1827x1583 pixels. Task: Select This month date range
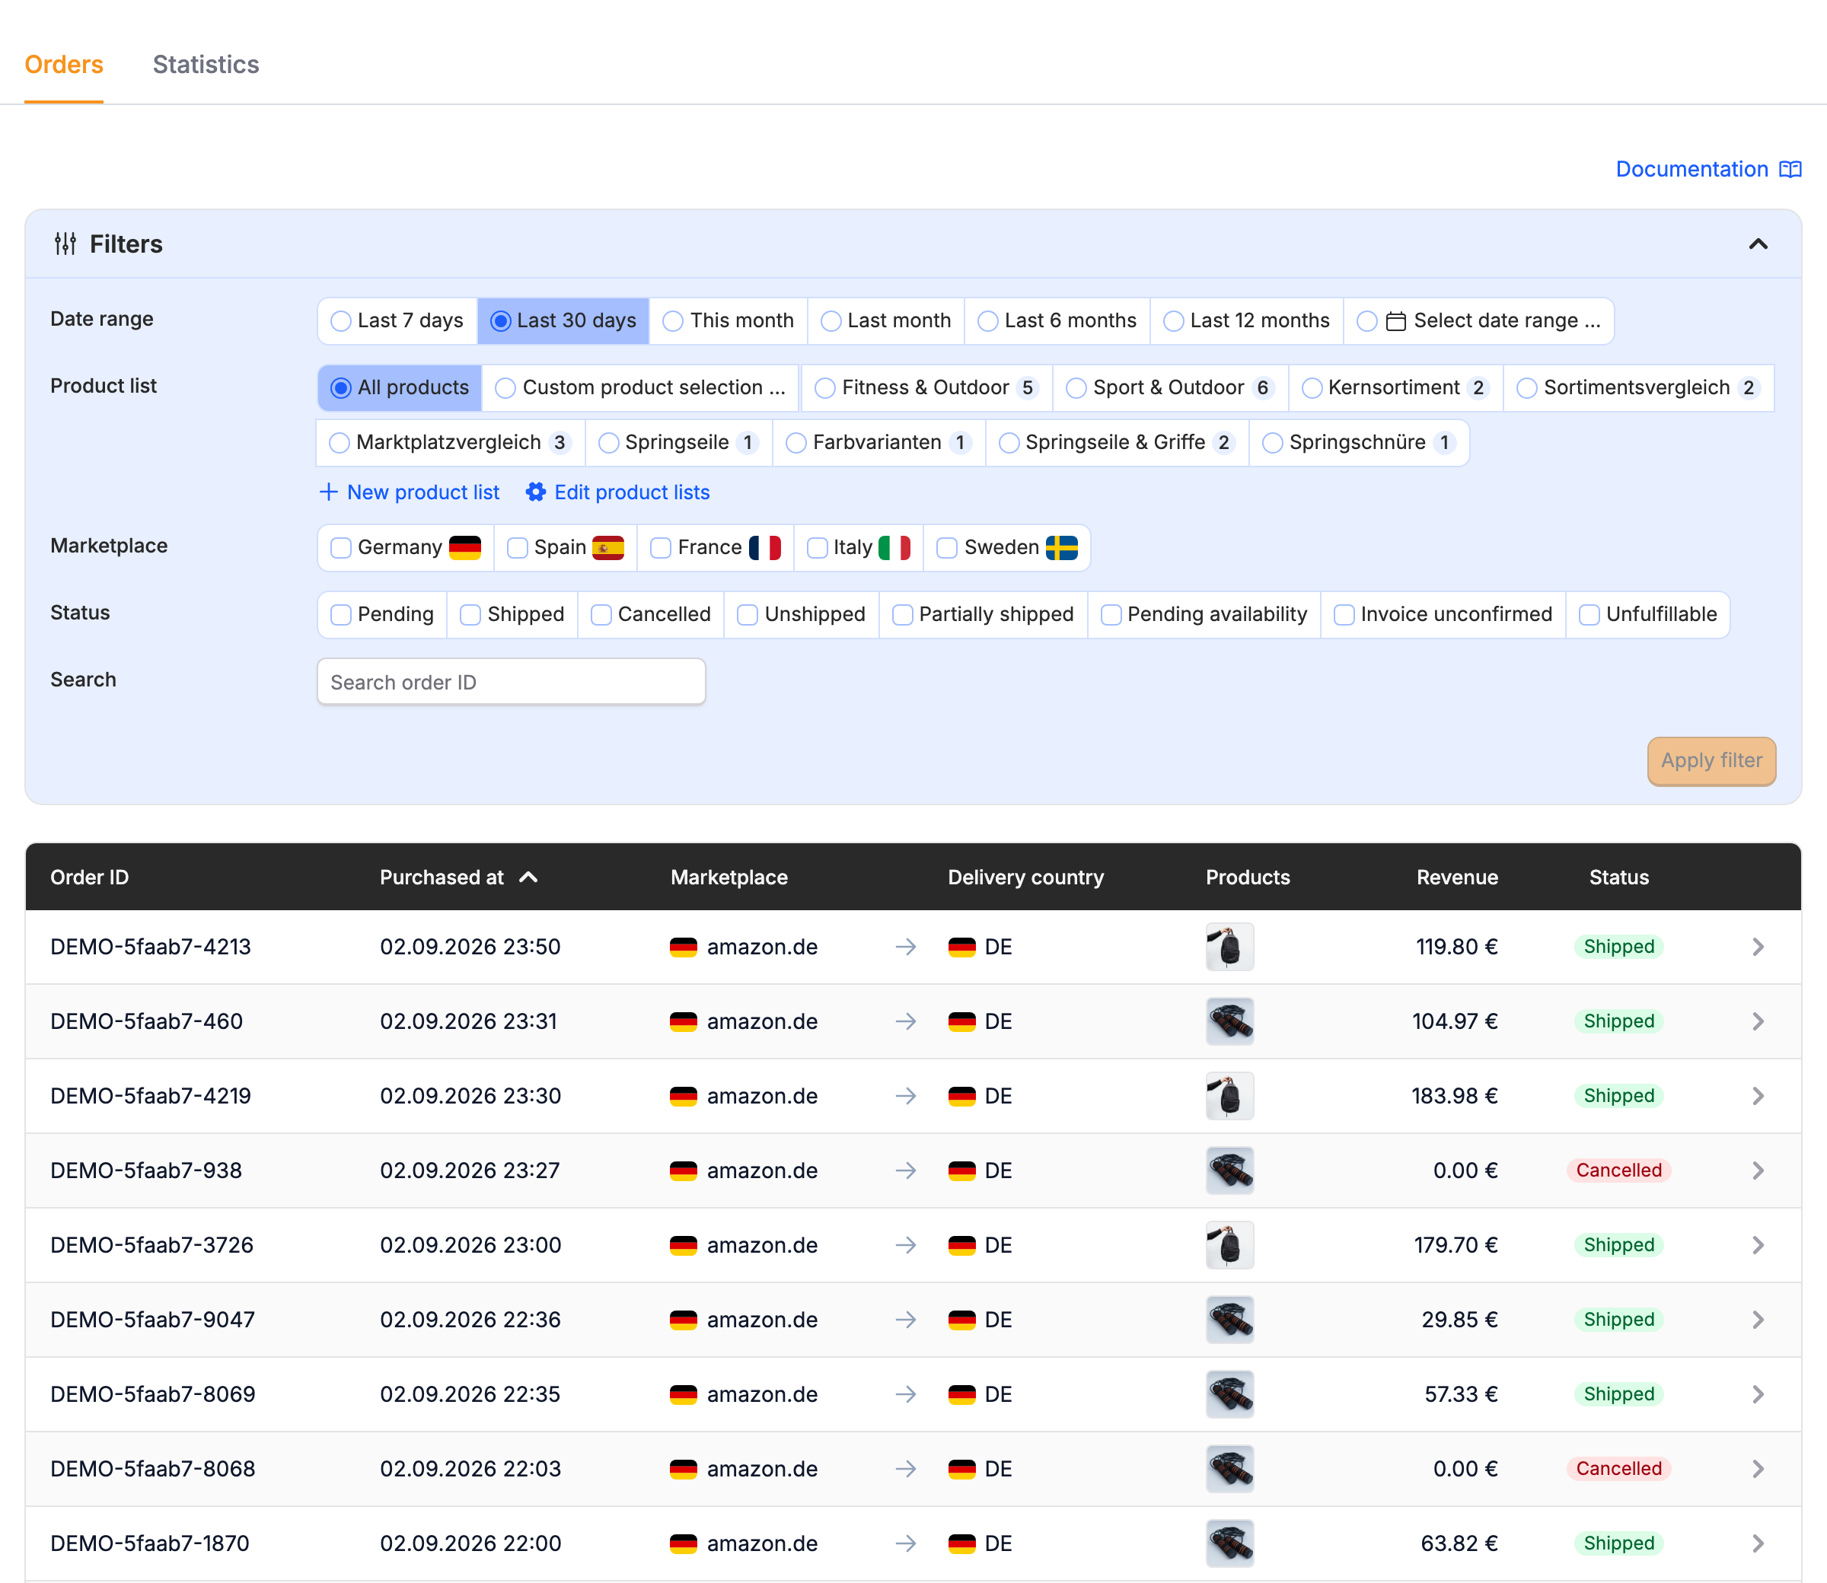tap(729, 320)
